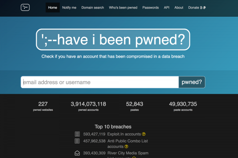
Task: Open the About menu item
Action: pos(179,7)
